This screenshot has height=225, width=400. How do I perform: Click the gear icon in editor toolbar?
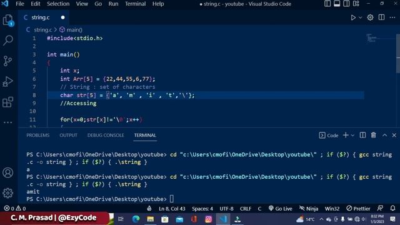tap(370, 17)
